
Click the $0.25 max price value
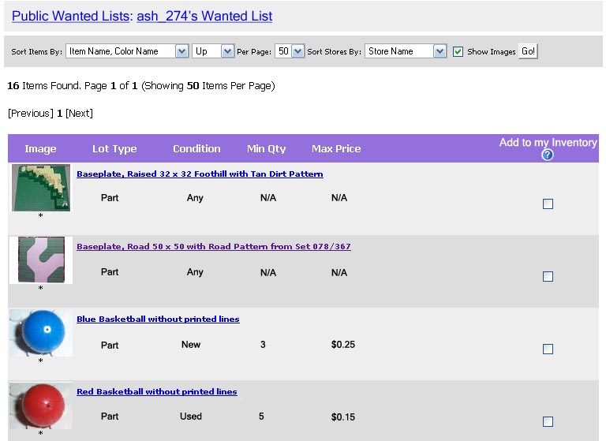click(x=343, y=345)
